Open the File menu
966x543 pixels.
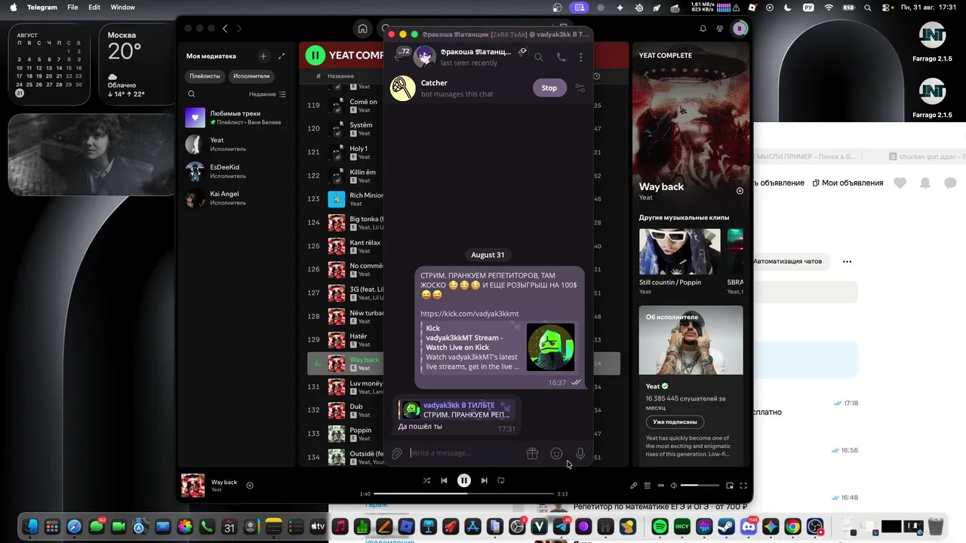72,8
